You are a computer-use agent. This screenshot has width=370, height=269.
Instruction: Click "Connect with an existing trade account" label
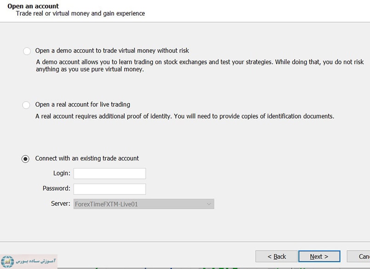pos(87,158)
